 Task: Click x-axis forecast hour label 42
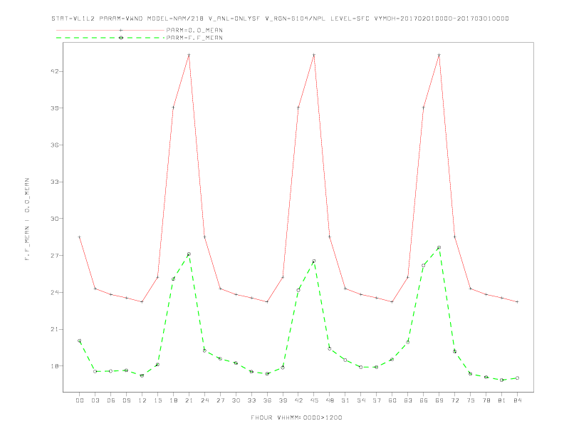298,400
